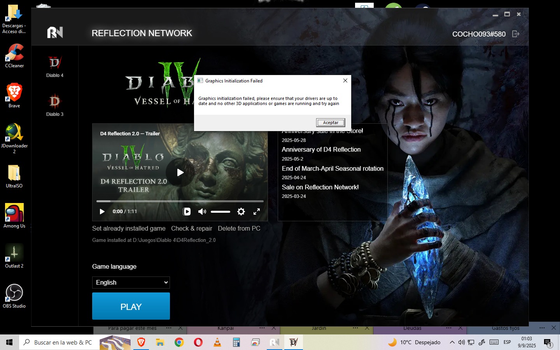Open the menu of the Para pagar este mes note

(169, 328)
